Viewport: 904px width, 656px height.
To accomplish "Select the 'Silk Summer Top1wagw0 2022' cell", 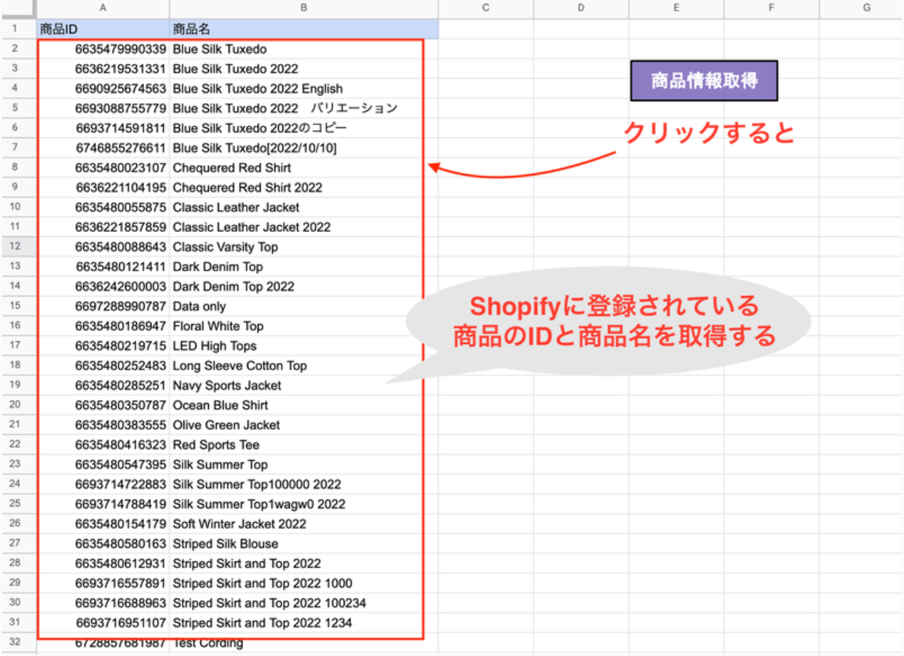I will pos(304,504).
